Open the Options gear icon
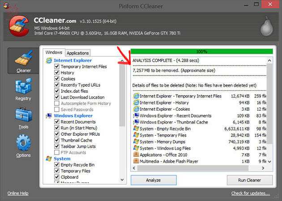 (24, 142)
